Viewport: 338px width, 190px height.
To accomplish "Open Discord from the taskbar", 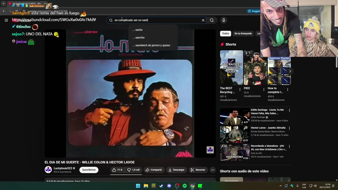I will pyautogui.click(x=169, y=186).
